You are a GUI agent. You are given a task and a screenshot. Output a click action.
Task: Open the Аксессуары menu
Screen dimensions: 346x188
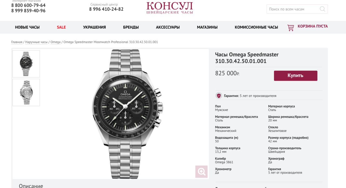click(168, 27)
